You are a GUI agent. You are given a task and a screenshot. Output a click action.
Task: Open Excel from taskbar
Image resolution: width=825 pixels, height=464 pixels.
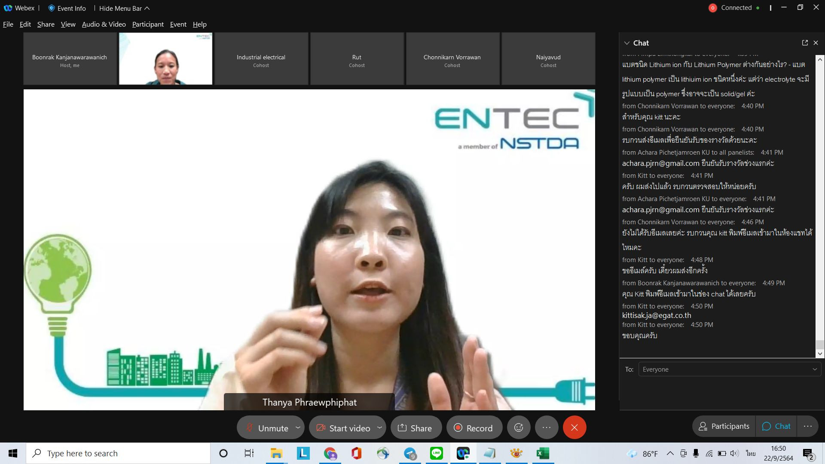click(543, 453)
